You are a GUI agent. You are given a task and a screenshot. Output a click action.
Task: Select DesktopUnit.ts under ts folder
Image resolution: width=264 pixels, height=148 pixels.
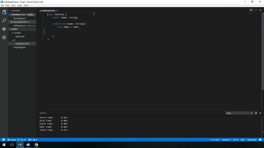22,44
